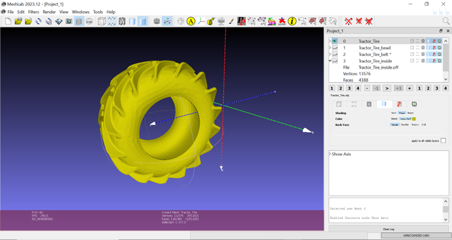Show the Tractor_Tire_belt layer
This screenshot has width=452, height=240.
[x=335, y=54]
